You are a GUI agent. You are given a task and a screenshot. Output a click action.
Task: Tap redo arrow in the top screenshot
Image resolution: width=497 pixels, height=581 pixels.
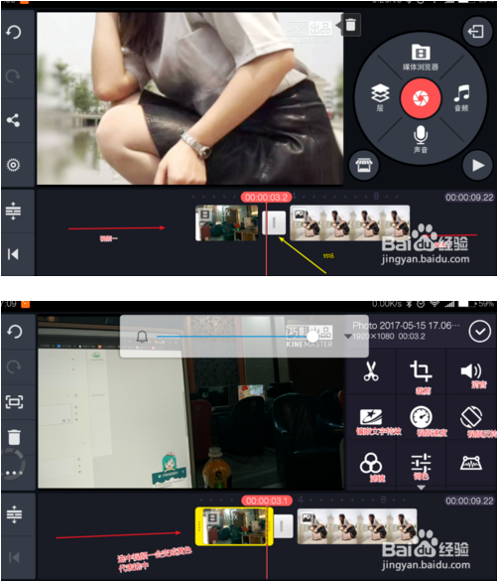pos(14,75)
